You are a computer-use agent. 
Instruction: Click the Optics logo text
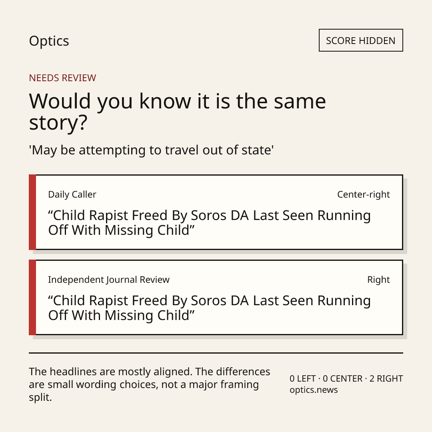click(x=49, y=41)
